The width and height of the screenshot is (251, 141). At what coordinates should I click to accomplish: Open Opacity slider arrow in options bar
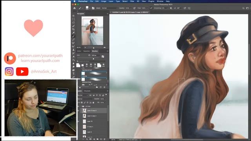(131, 8)
